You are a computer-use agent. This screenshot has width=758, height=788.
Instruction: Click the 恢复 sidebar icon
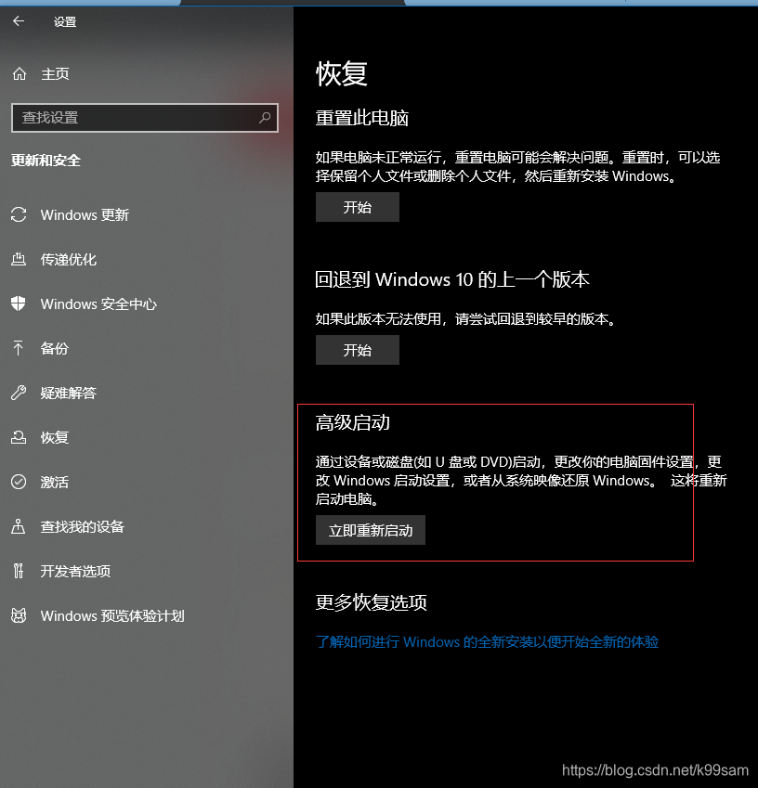click(x=19, y=437)
